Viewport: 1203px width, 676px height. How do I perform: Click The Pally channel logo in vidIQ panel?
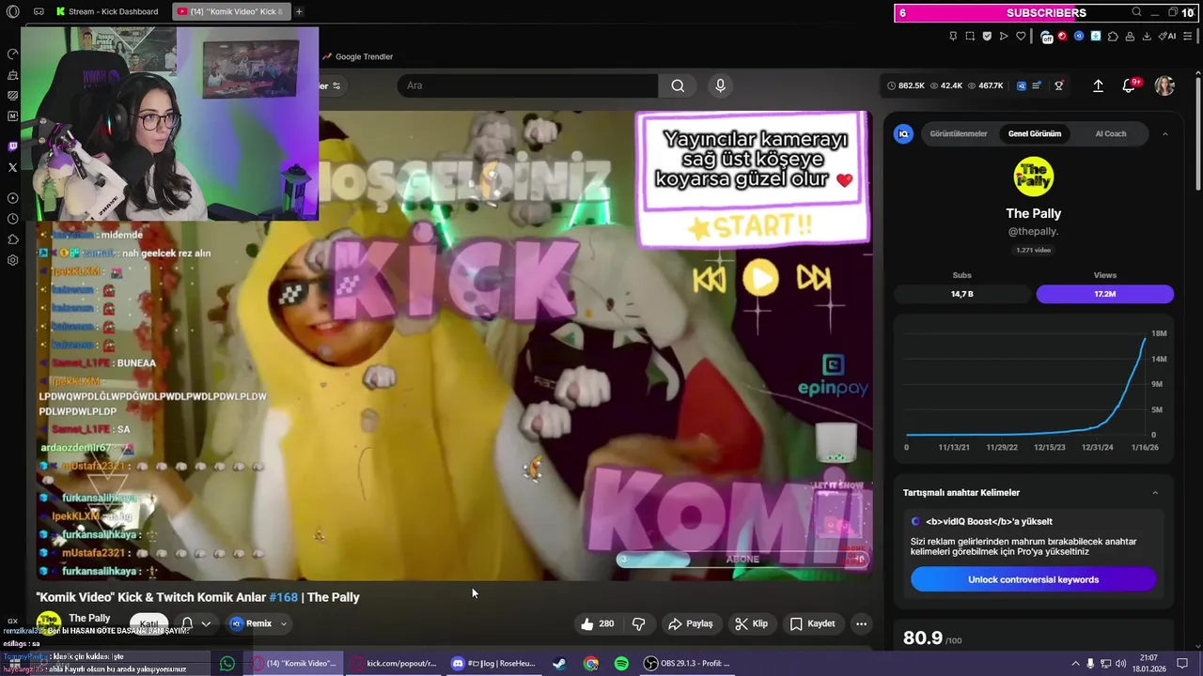coord(1033,177)
